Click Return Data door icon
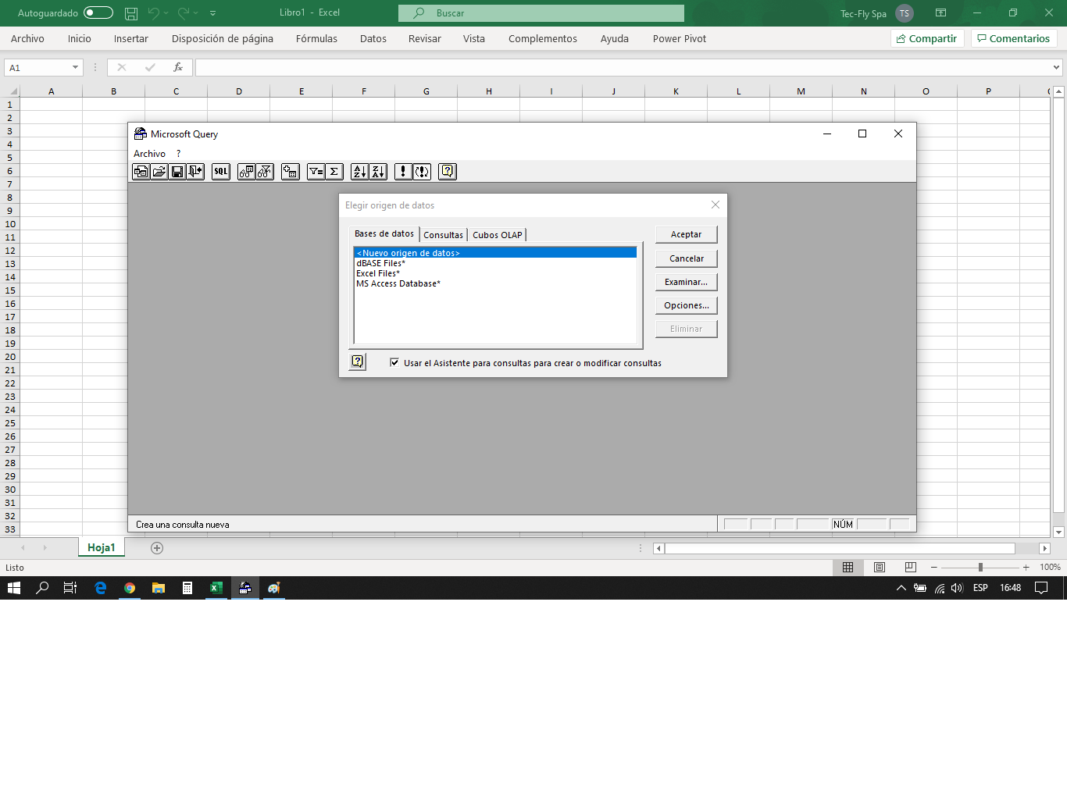Viewport: 1067px width, 787px height. (x=195, y=172)
